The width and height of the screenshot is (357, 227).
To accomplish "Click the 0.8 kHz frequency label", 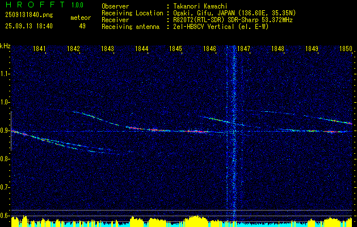I will pos(5,159).
